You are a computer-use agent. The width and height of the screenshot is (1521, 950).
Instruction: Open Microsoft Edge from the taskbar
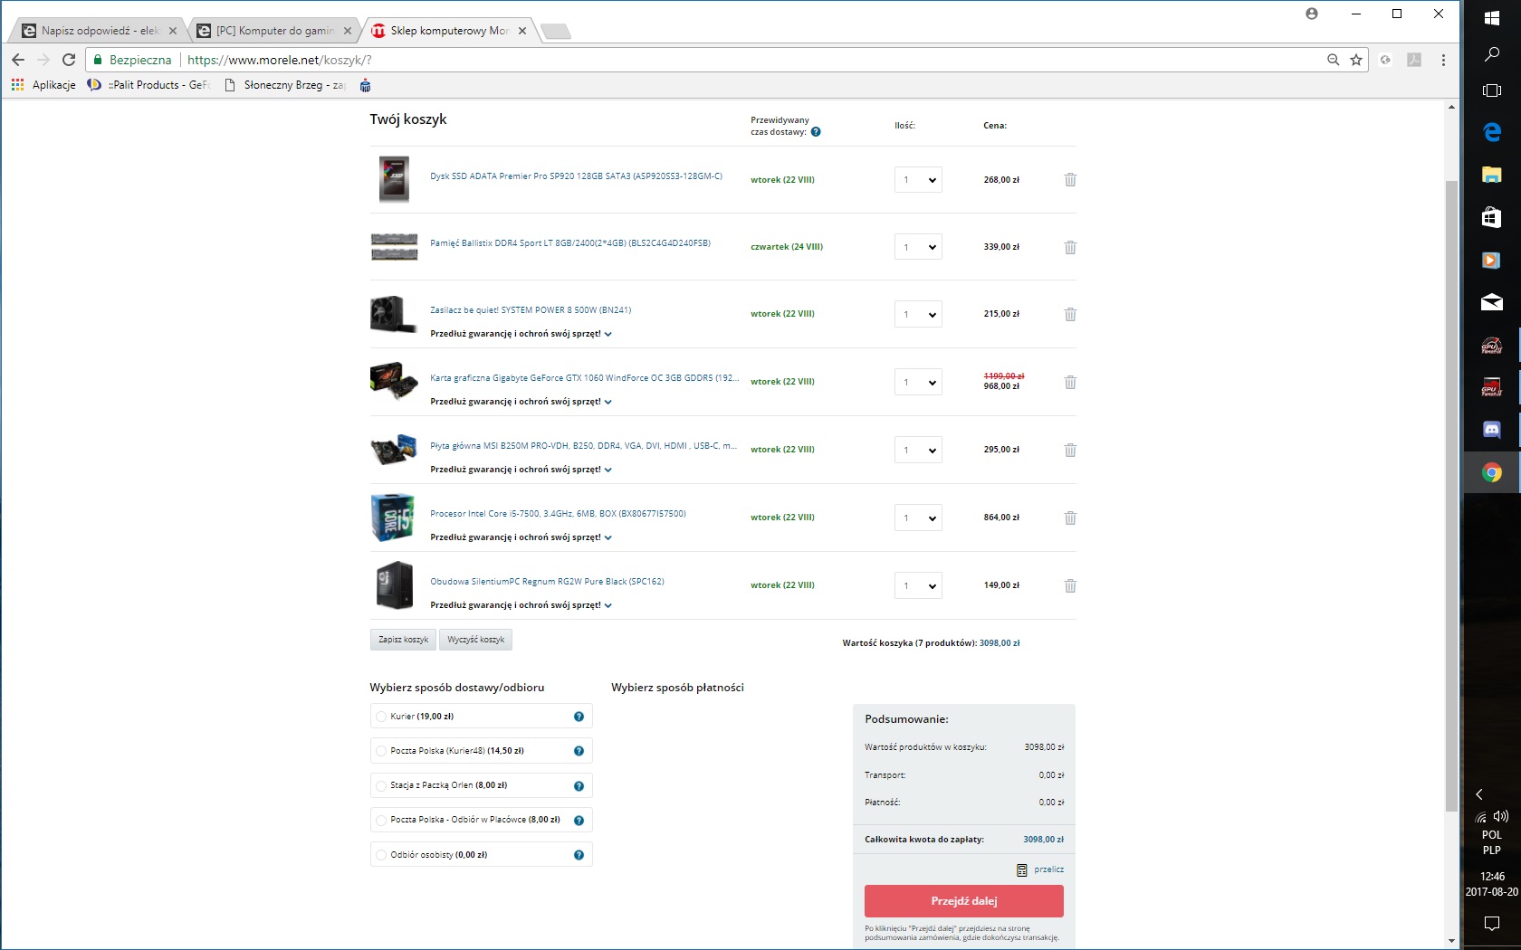click(1492, 132)
